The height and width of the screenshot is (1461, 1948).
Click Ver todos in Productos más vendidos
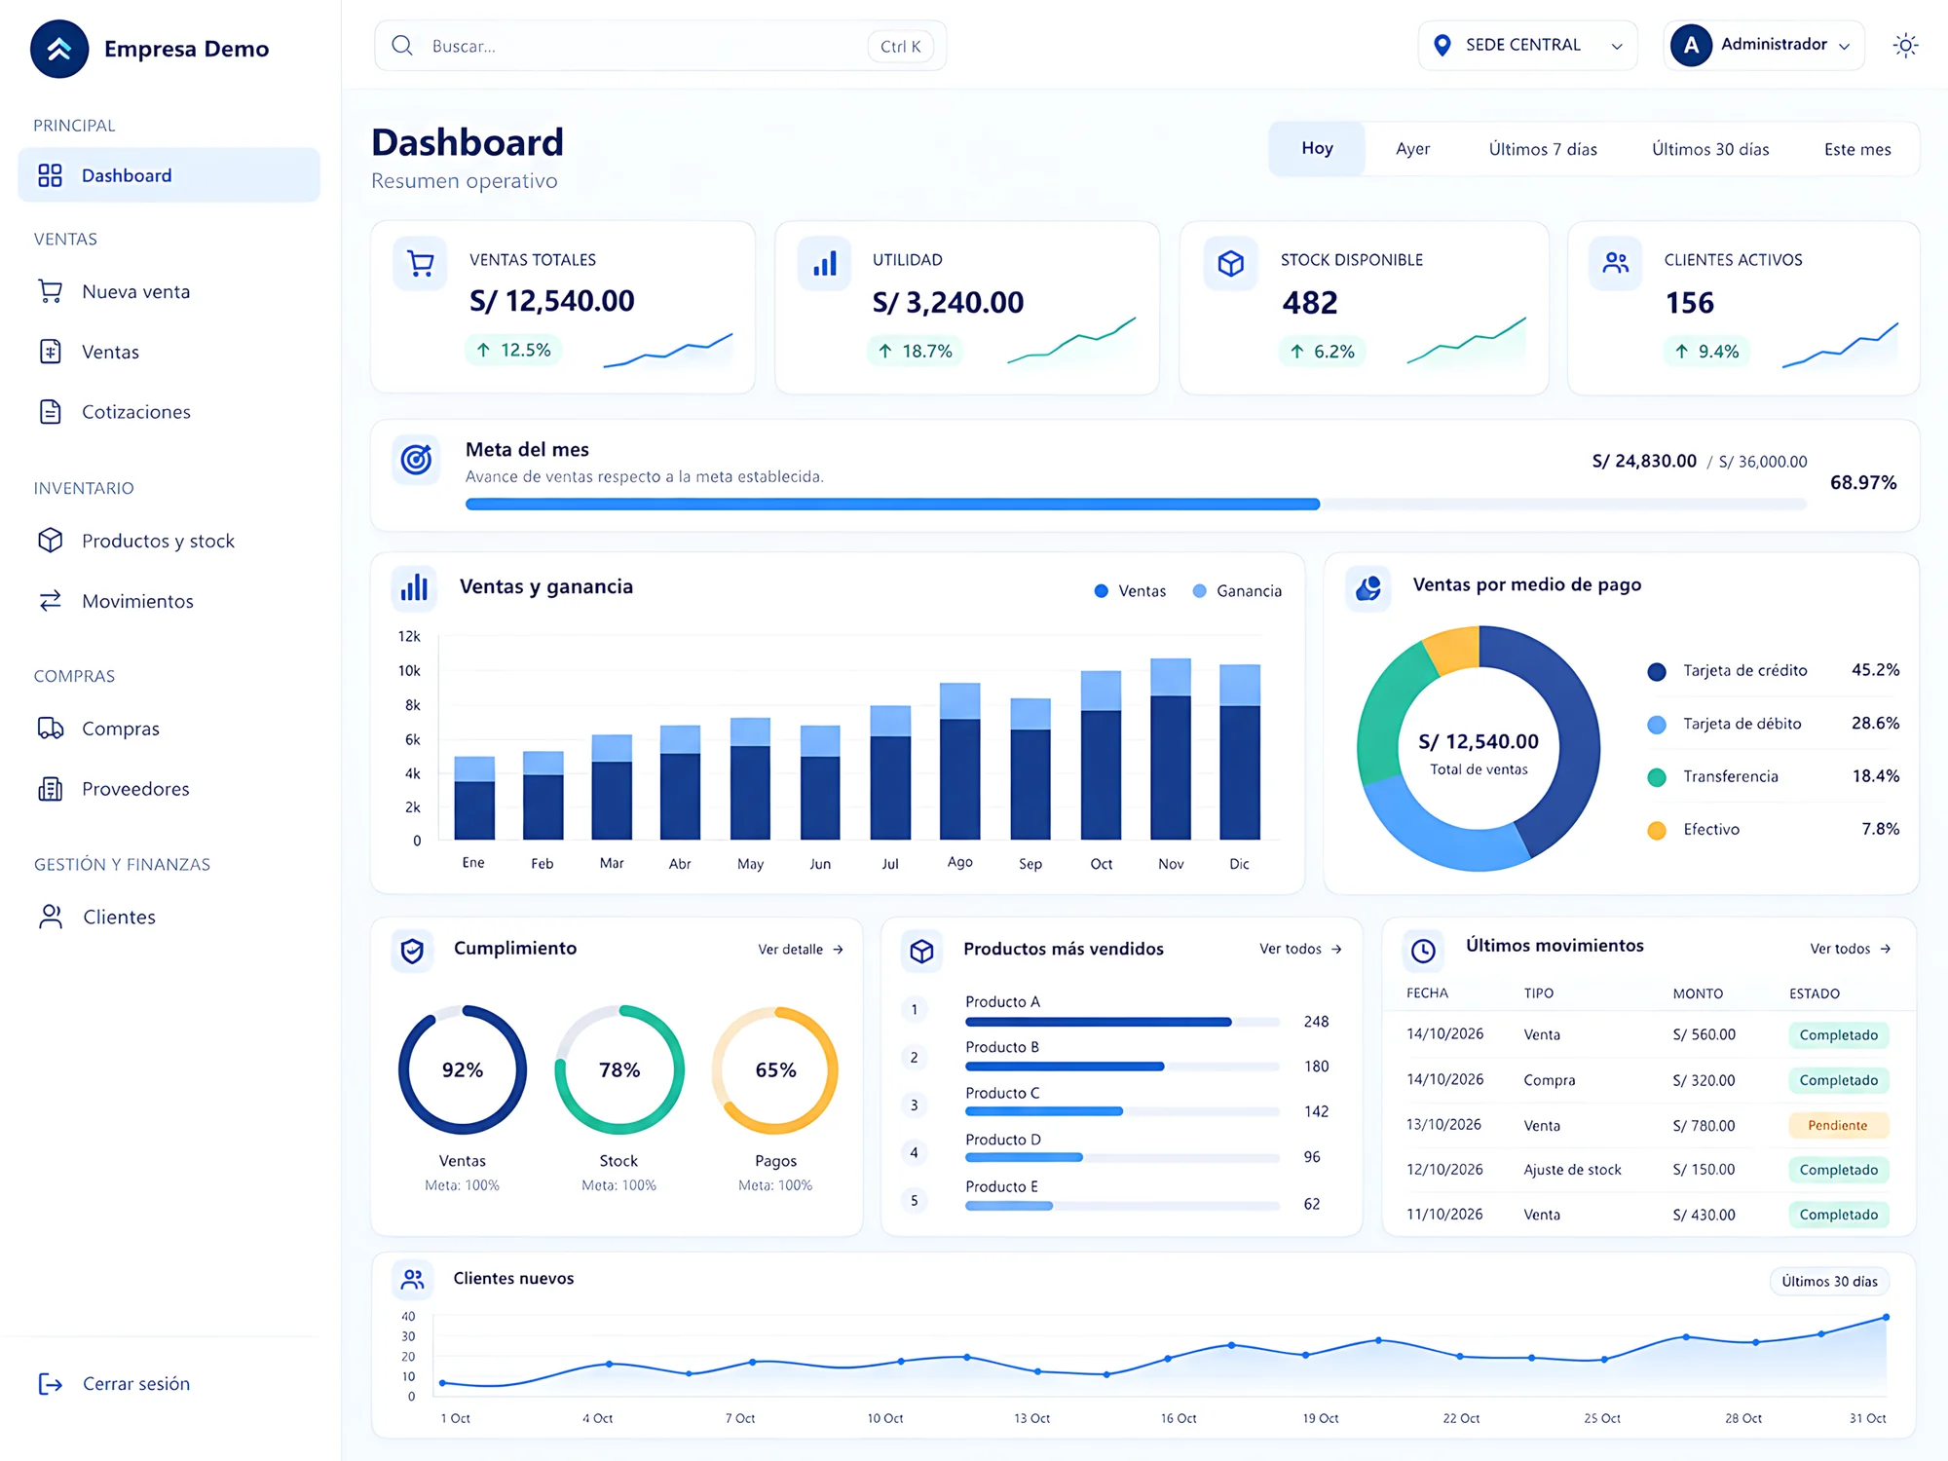1300,949
